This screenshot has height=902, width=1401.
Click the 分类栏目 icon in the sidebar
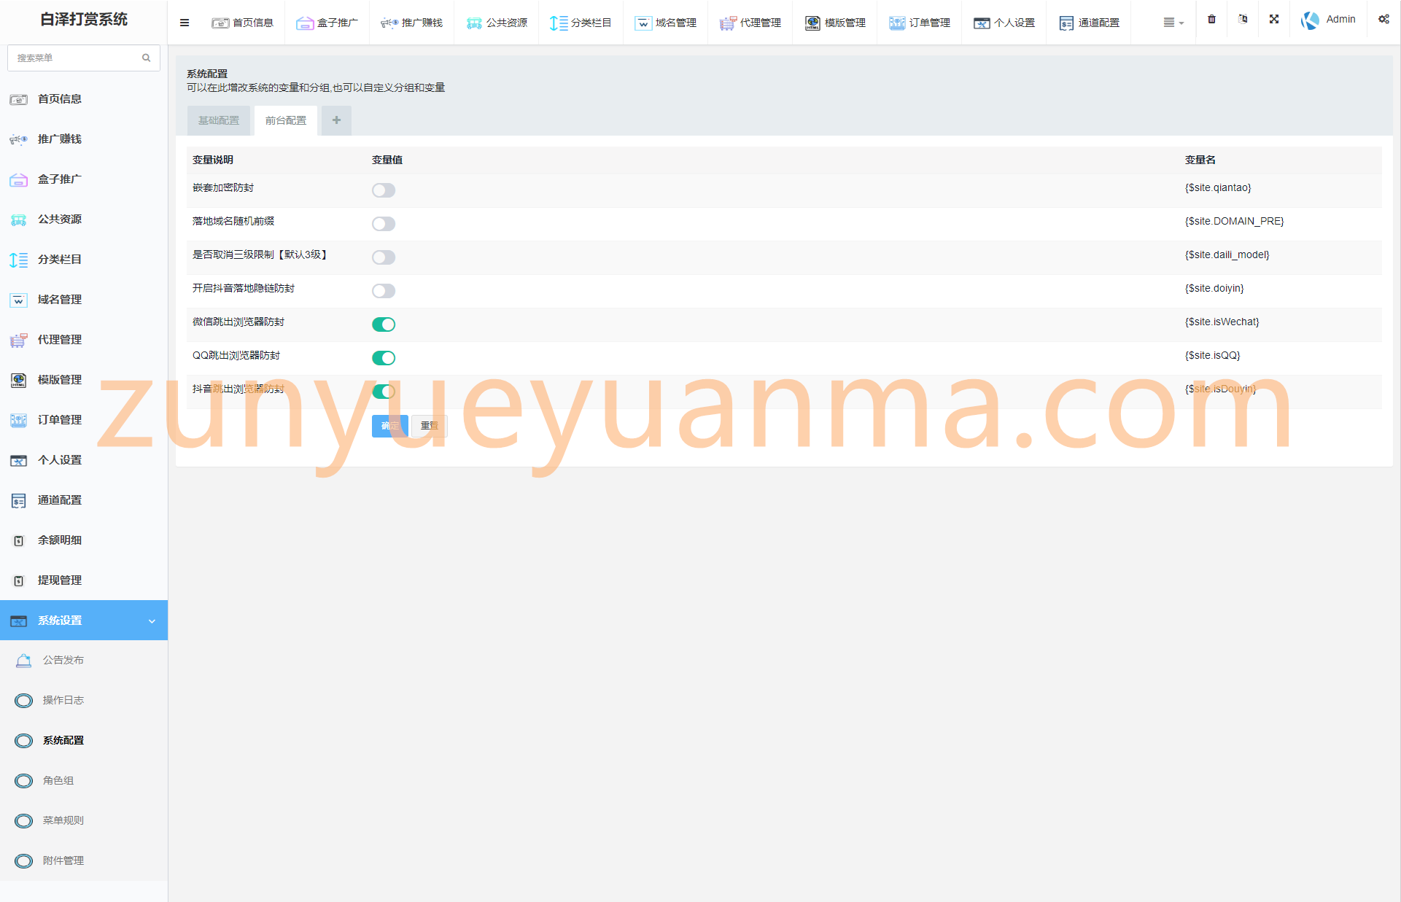[x=19, y=260]
